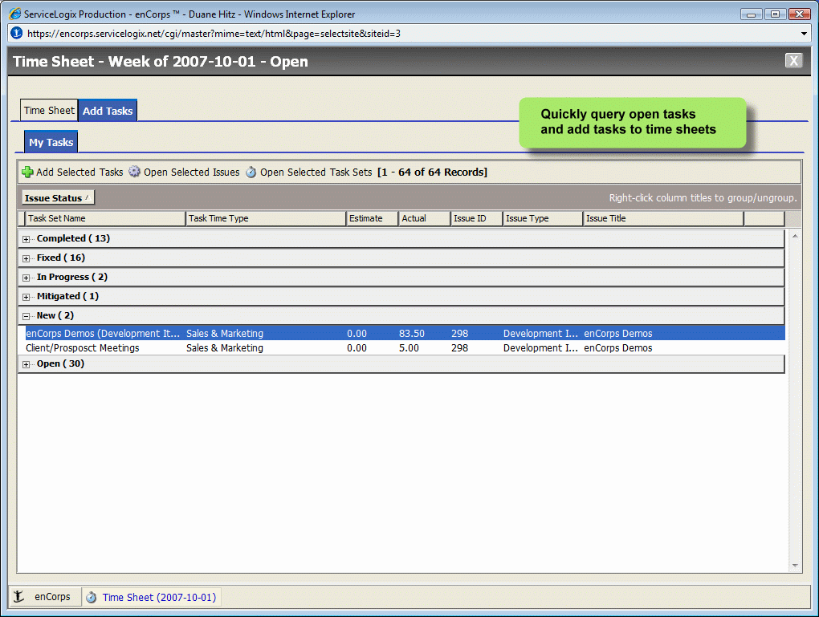Viewport: 819px width, 617px height.
Task: Click Completed ( 13) group label
Action: tap(73, 238)
